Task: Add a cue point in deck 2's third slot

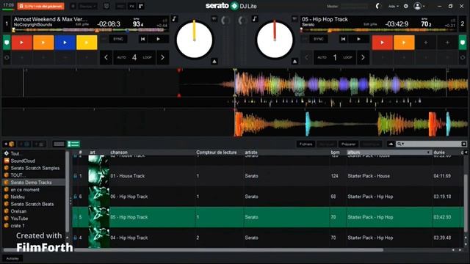Action: pyautogui.click(x=426, y=43)
